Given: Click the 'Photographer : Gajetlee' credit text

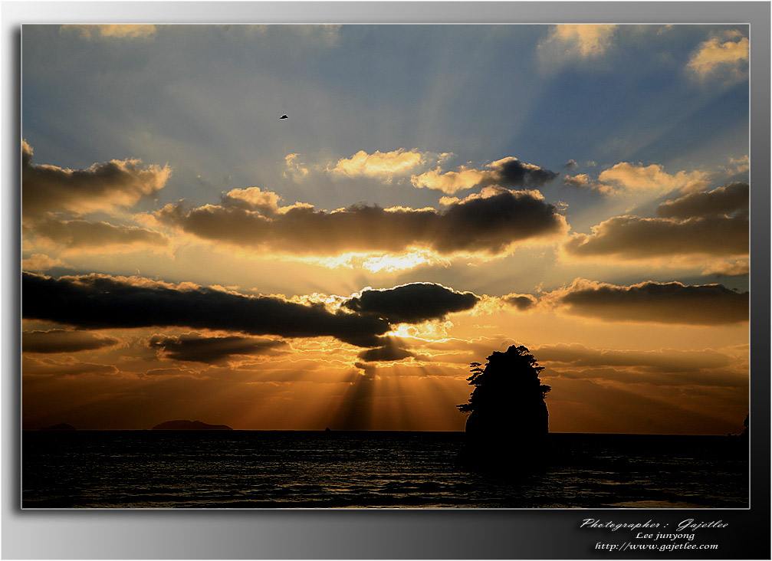Looking at the screenshot, I should tap(654, 524).
